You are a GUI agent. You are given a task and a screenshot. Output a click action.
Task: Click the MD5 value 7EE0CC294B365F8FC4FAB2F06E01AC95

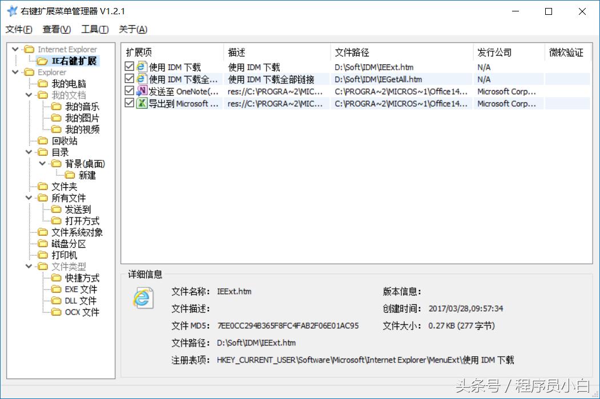(288, 325)
